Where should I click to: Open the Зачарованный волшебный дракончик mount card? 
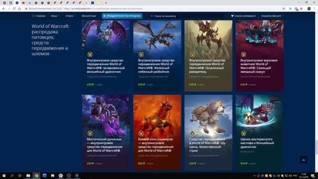coord(106,55)
